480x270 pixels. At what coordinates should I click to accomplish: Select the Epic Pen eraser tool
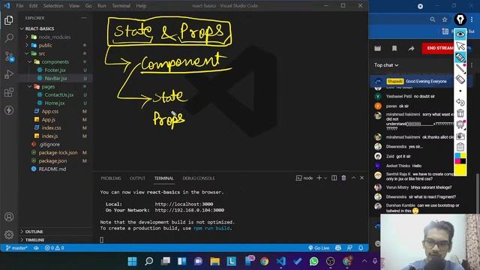pos(460,79)
